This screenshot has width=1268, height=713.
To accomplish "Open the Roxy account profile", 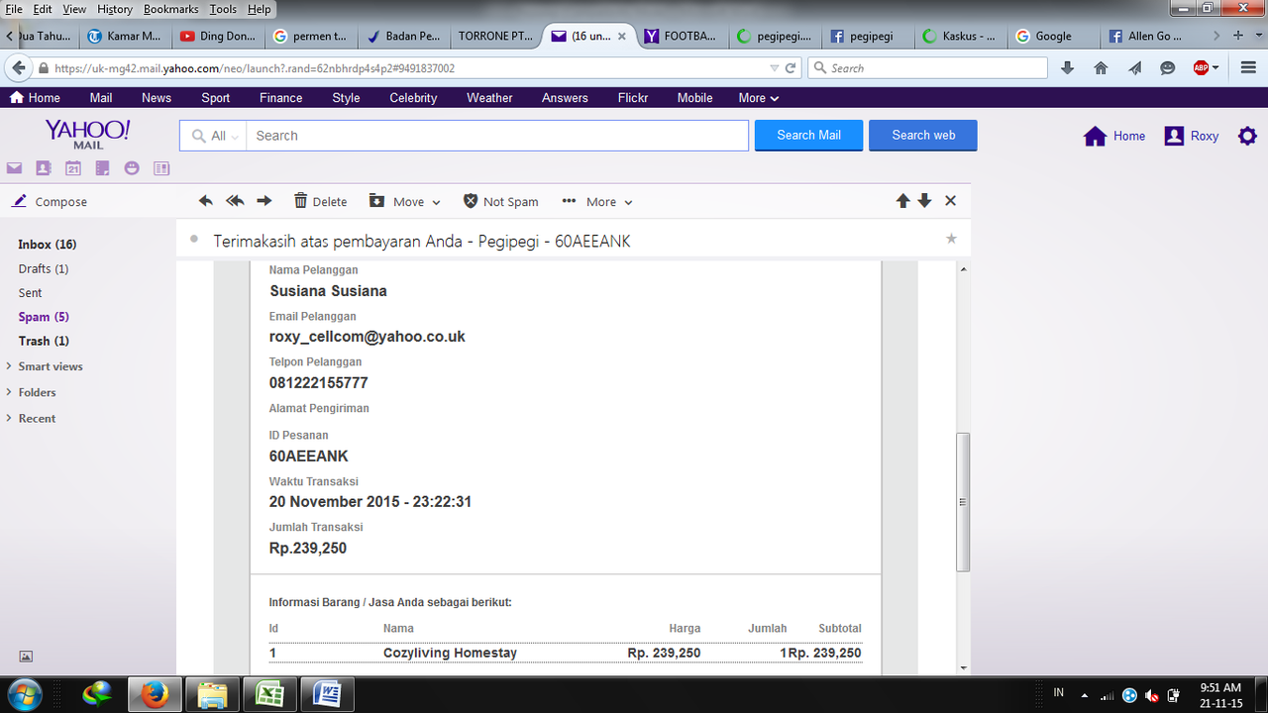I will click(1192, 136).
